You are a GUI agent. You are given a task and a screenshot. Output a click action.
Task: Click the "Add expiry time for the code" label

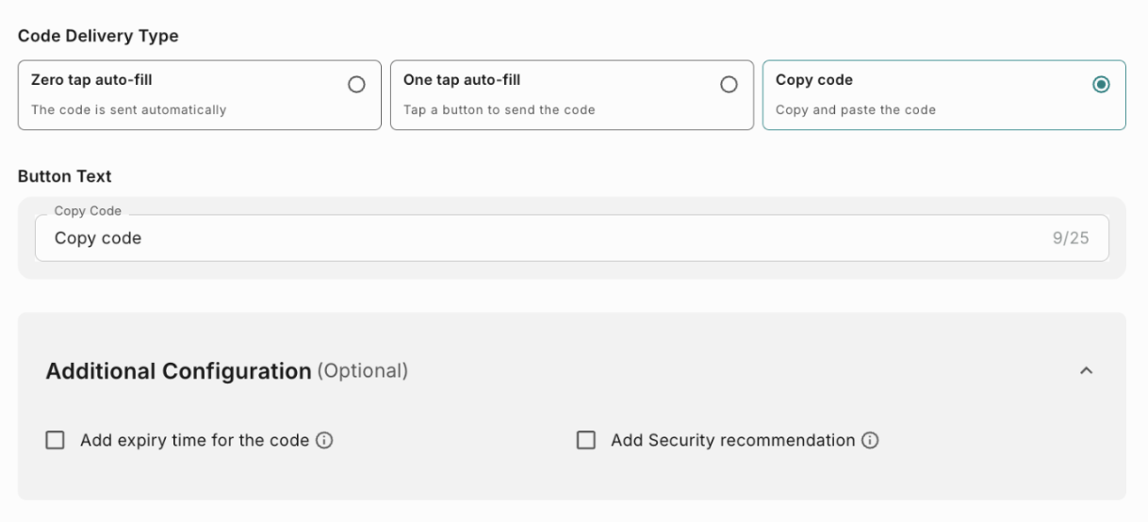(194, 440)
